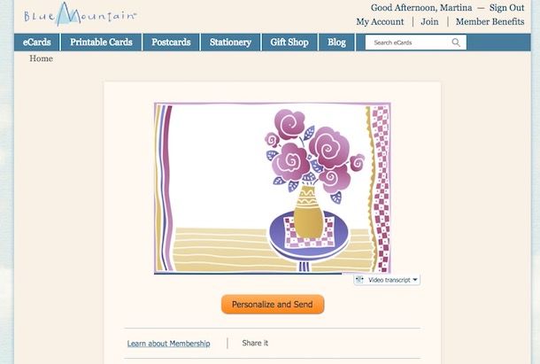Click the flower vase card preview
Viewport: 540px width, 364px height.
pos(273,189)
